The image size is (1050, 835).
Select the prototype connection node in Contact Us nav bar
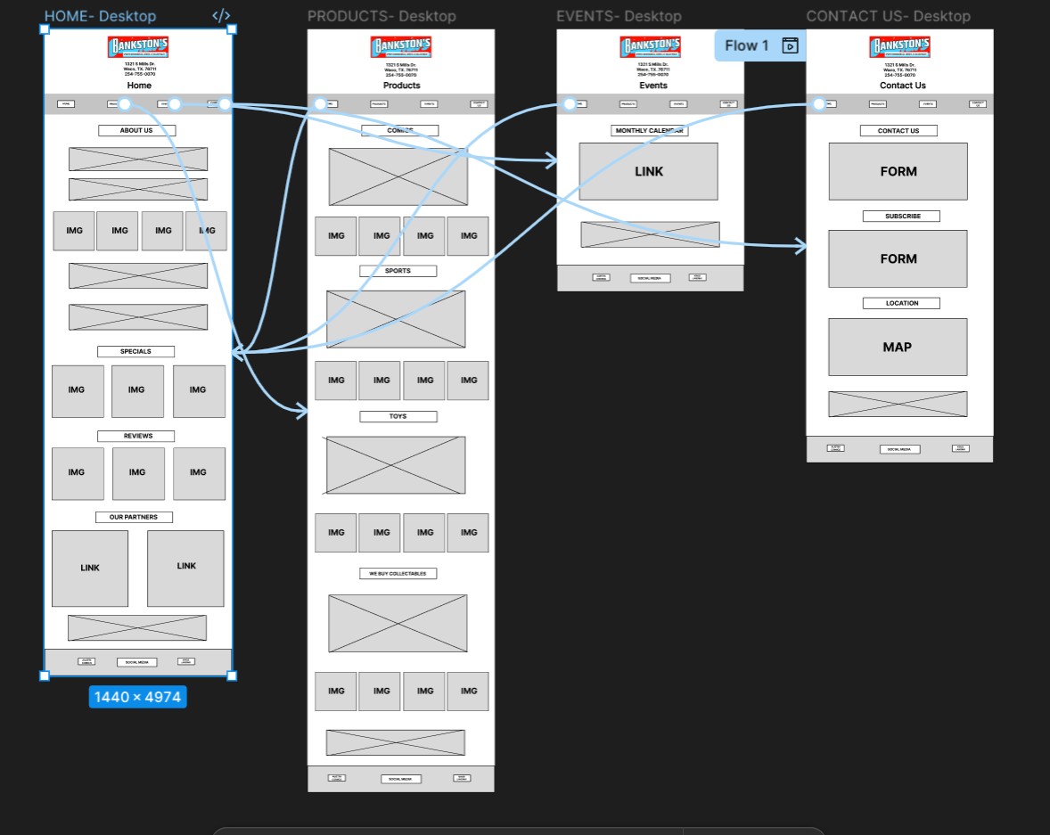[819, 104]
